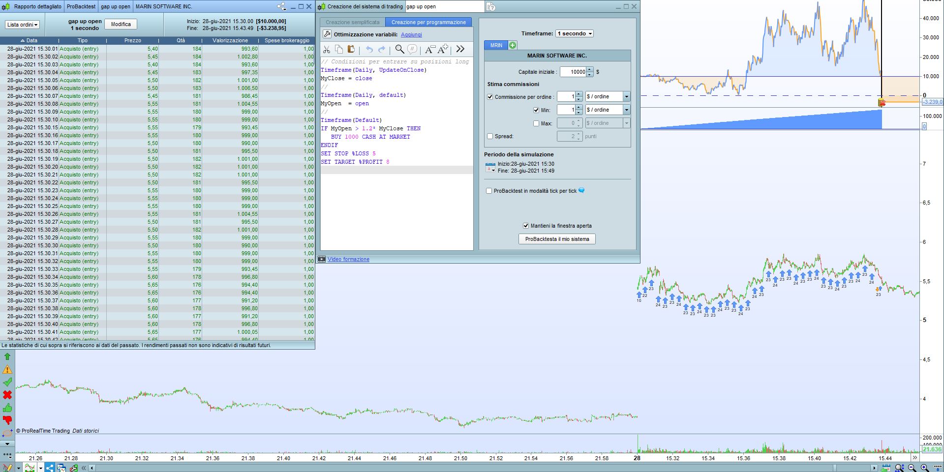
Task: Open the Lista ordini dropdown
Action: (x=22, y=25)
